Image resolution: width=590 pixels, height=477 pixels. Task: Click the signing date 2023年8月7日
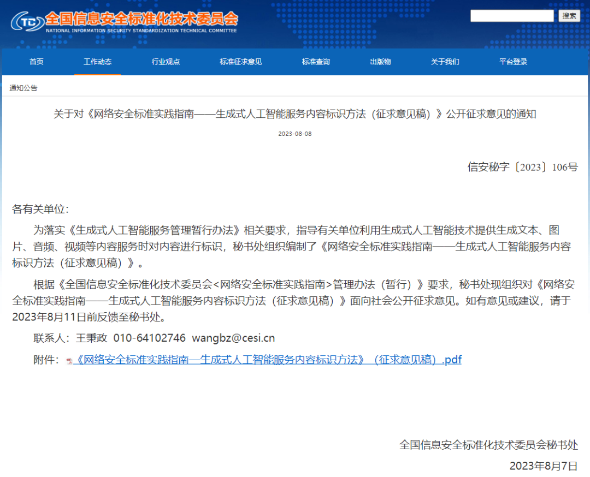(x=544, y=466)
